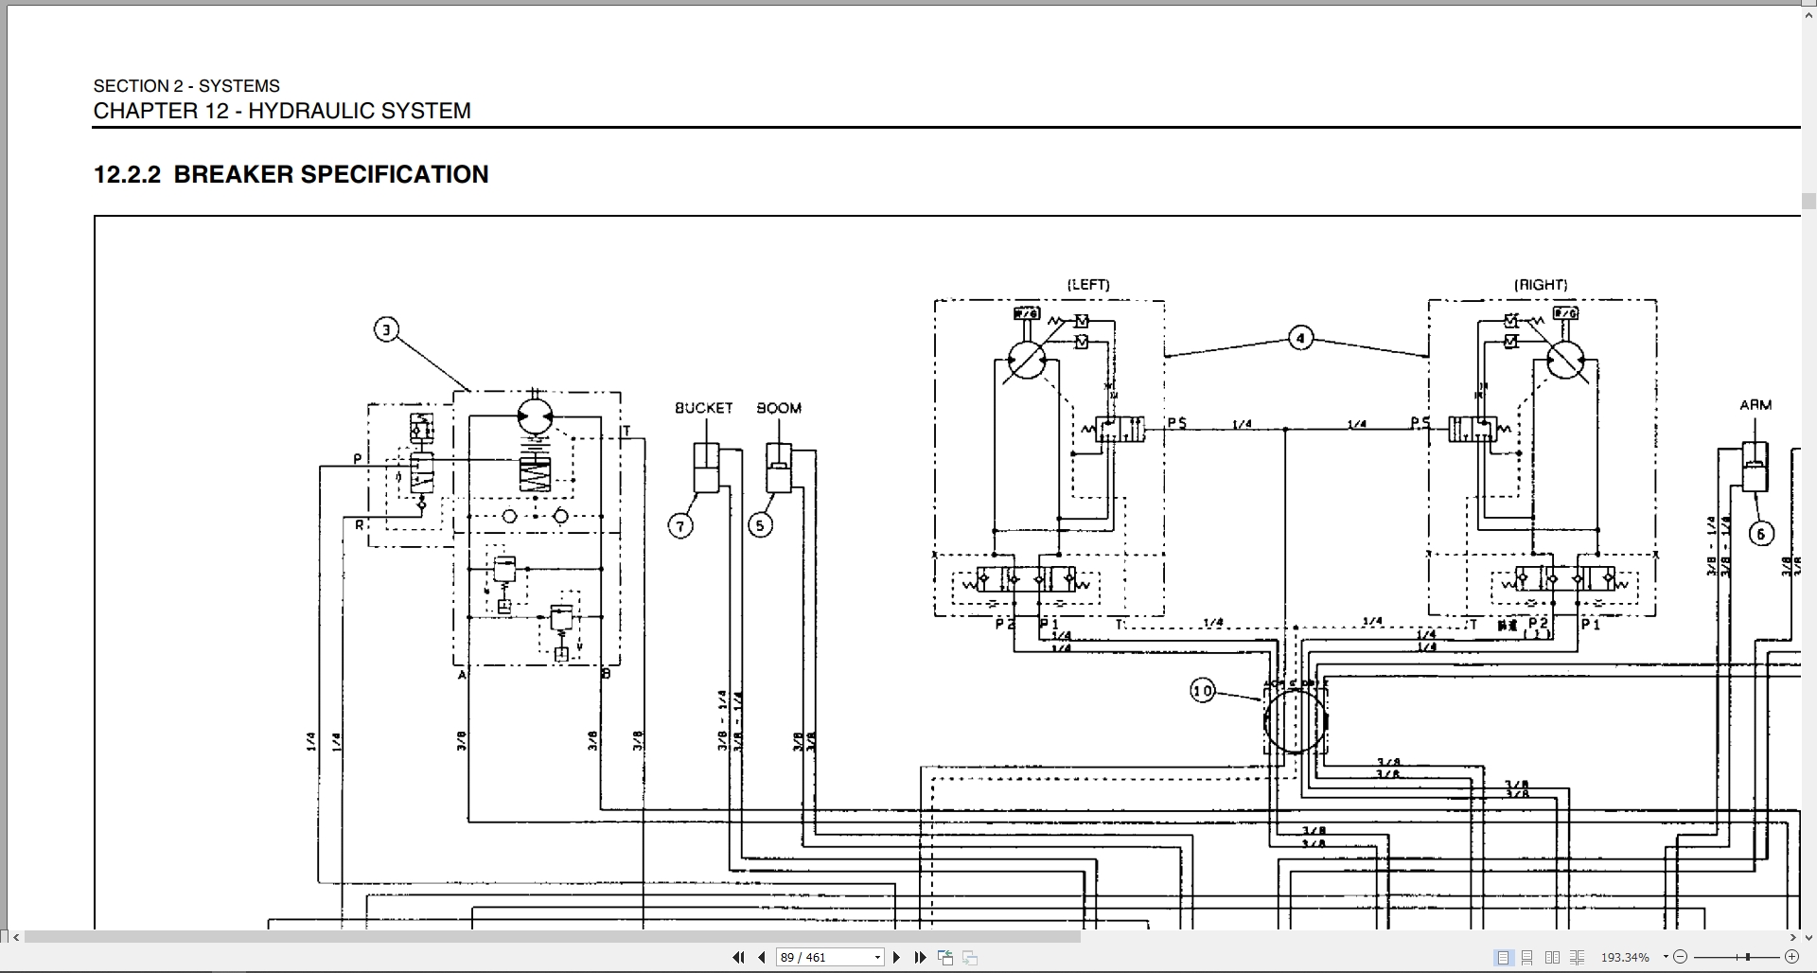This screenshot has width=1817, height=973.
Task: Click the horizontal scrollbar thumb
Action: (552, 937)
